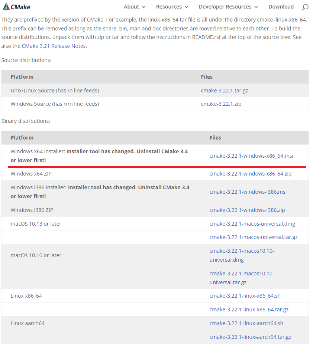Click the 'Linux aarch64' platform cell
Screen dimensions: 313x347
28,323
